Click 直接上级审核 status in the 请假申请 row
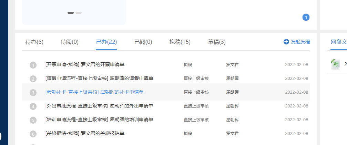 tap(196, 79)
